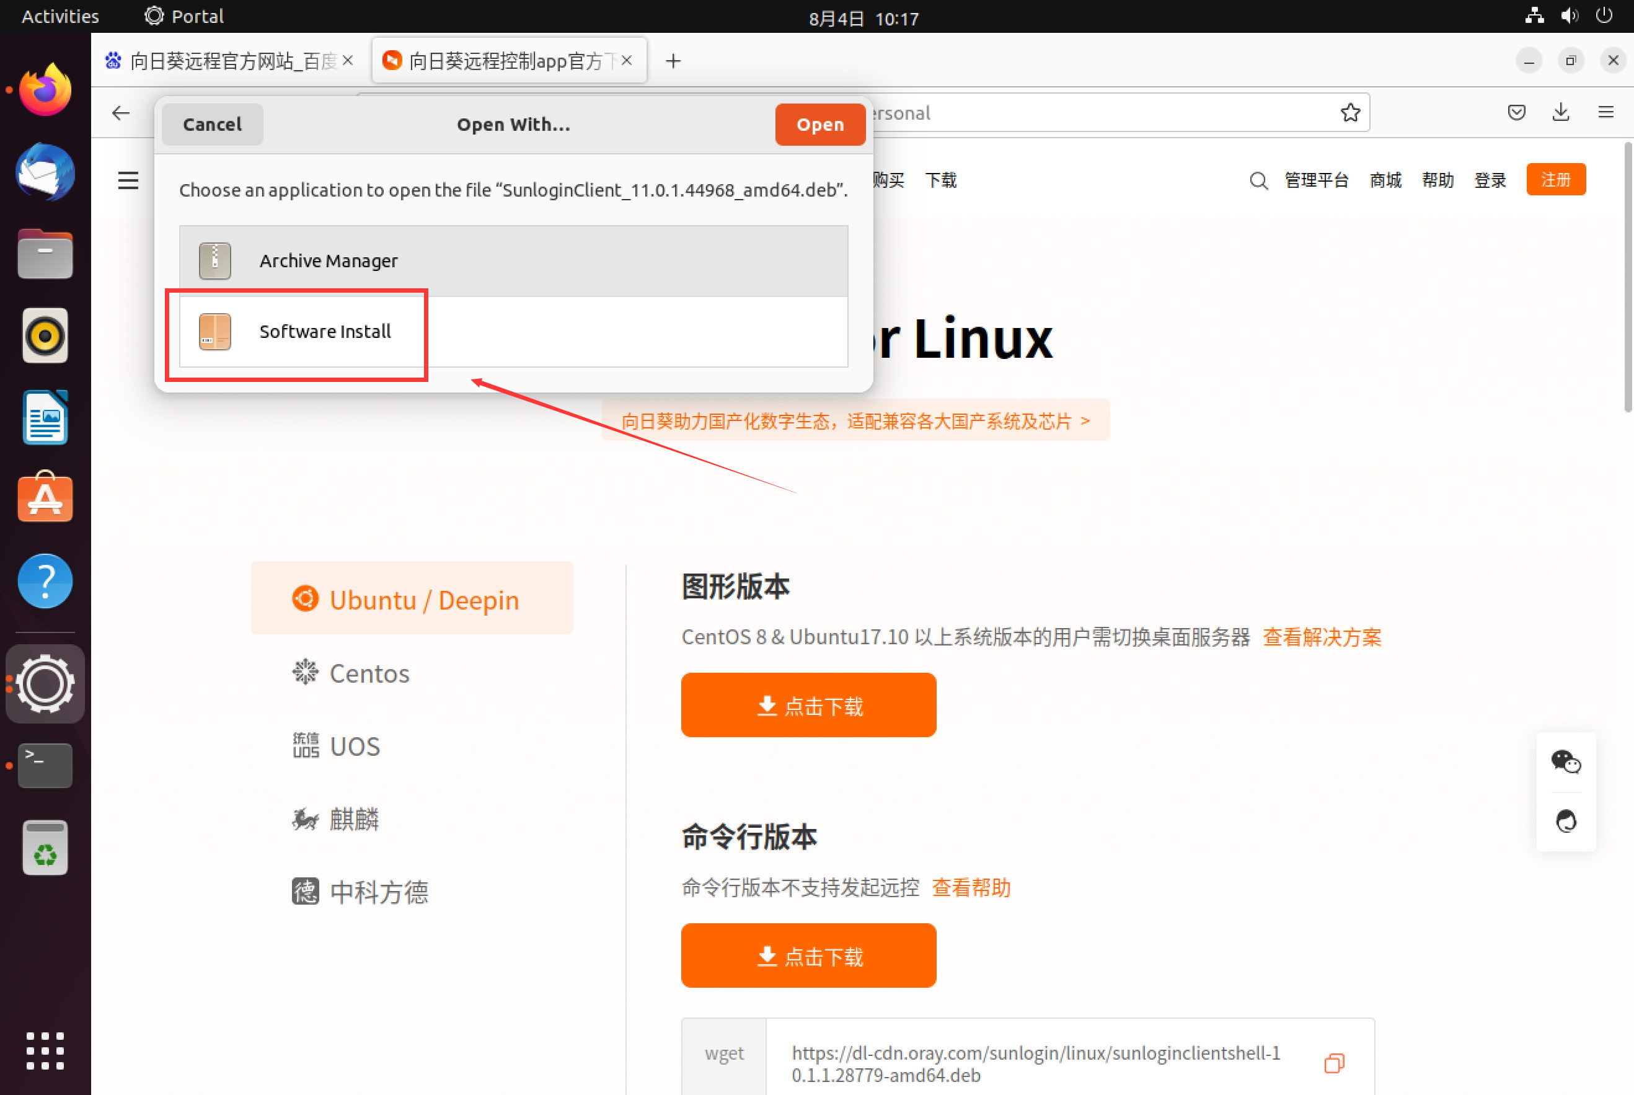Click Open button in dialog
1634x1095 pixels.
(819, 124)
